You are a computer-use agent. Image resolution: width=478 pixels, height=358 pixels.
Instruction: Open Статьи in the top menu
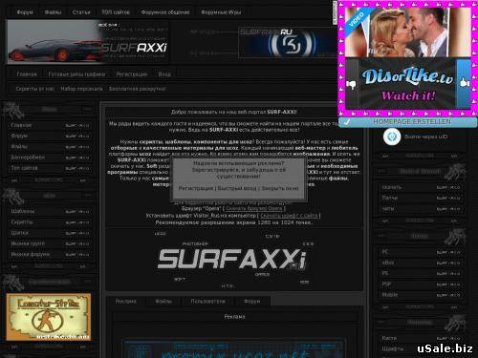click(x=81, y=12)
